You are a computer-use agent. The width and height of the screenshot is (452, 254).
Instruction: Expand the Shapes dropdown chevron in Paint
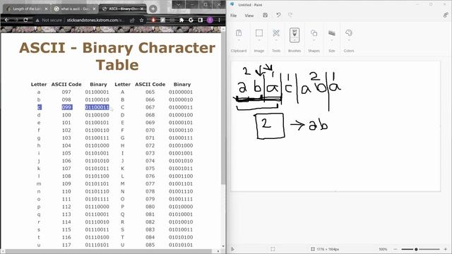pyautogui.click(x=314, y=40)
